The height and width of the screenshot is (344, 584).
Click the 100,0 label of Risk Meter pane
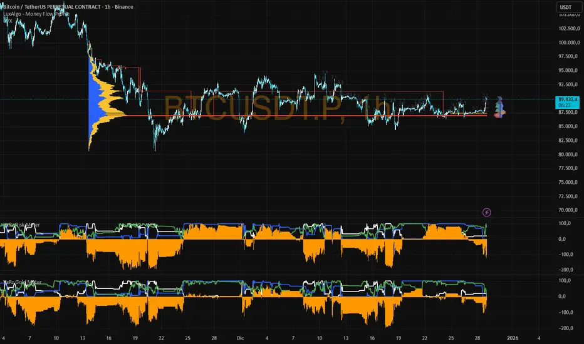[566, 223]
